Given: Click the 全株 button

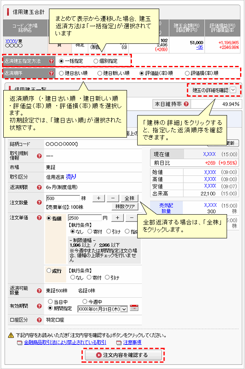Looking at the screenshot, I should pyautogui.click(x=130, y=198).
